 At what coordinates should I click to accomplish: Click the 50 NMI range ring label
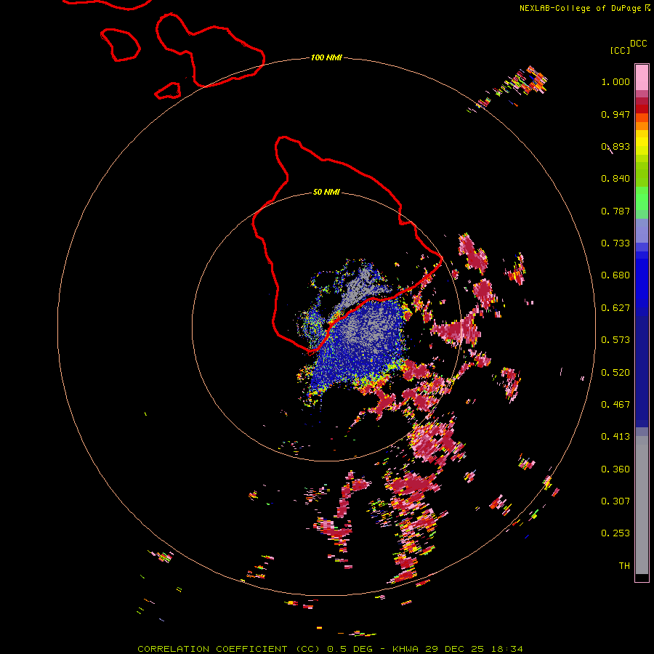click(x=326, y=192)
